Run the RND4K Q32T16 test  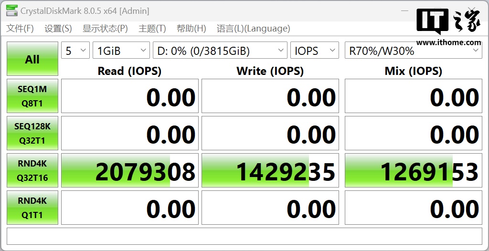(x=32, y=170)
